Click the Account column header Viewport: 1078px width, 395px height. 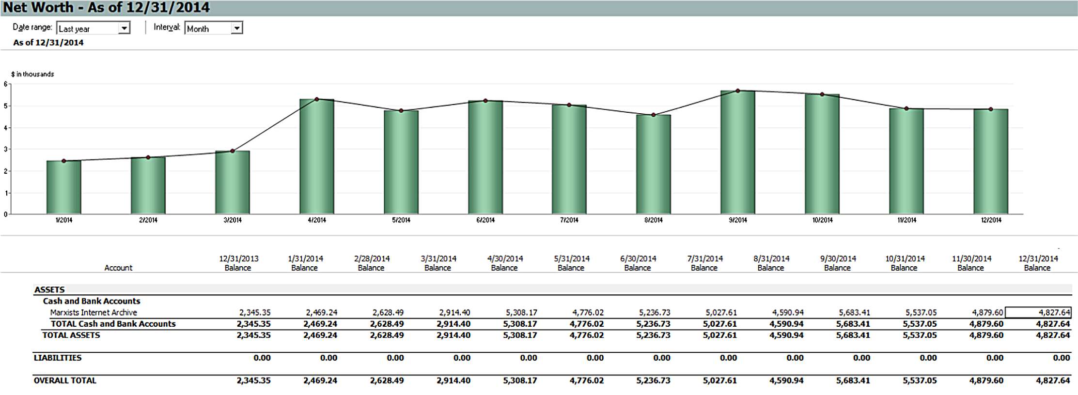pyautogui.click(x=118, y=268)
